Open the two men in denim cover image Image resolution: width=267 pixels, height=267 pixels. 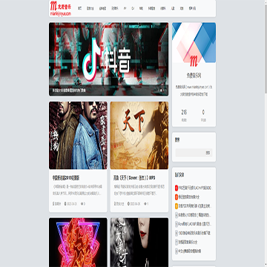(x=78, y=135)
